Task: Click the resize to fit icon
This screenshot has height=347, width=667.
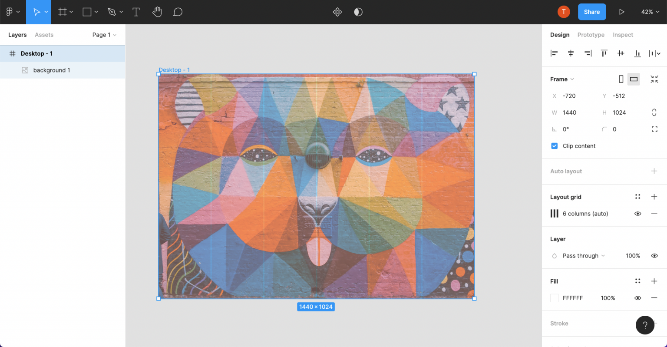Action: (x=654, y=79)
